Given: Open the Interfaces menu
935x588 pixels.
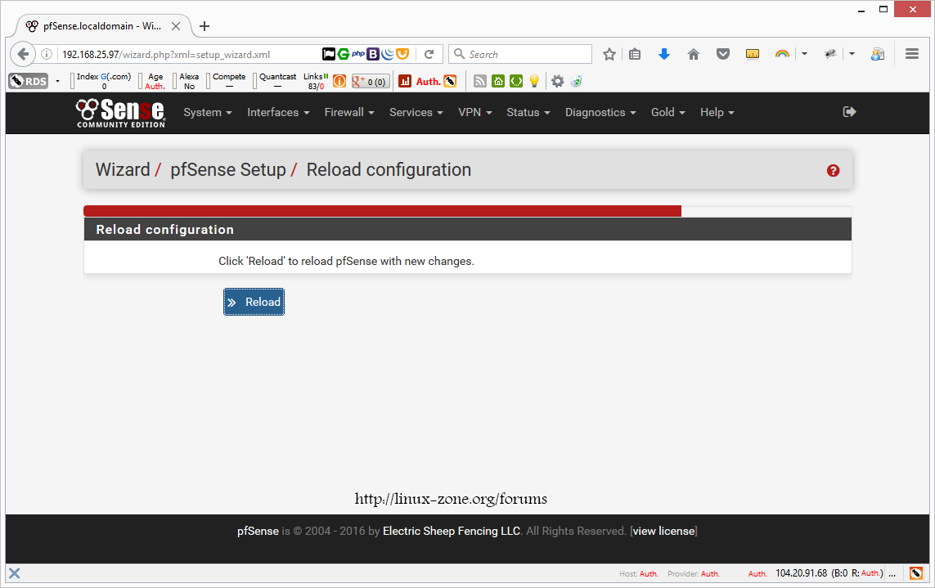Looking at the screenshot, I should pos(278,113).
